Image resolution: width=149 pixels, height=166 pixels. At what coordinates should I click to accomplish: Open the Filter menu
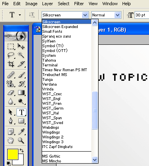(x=79, y=4)
